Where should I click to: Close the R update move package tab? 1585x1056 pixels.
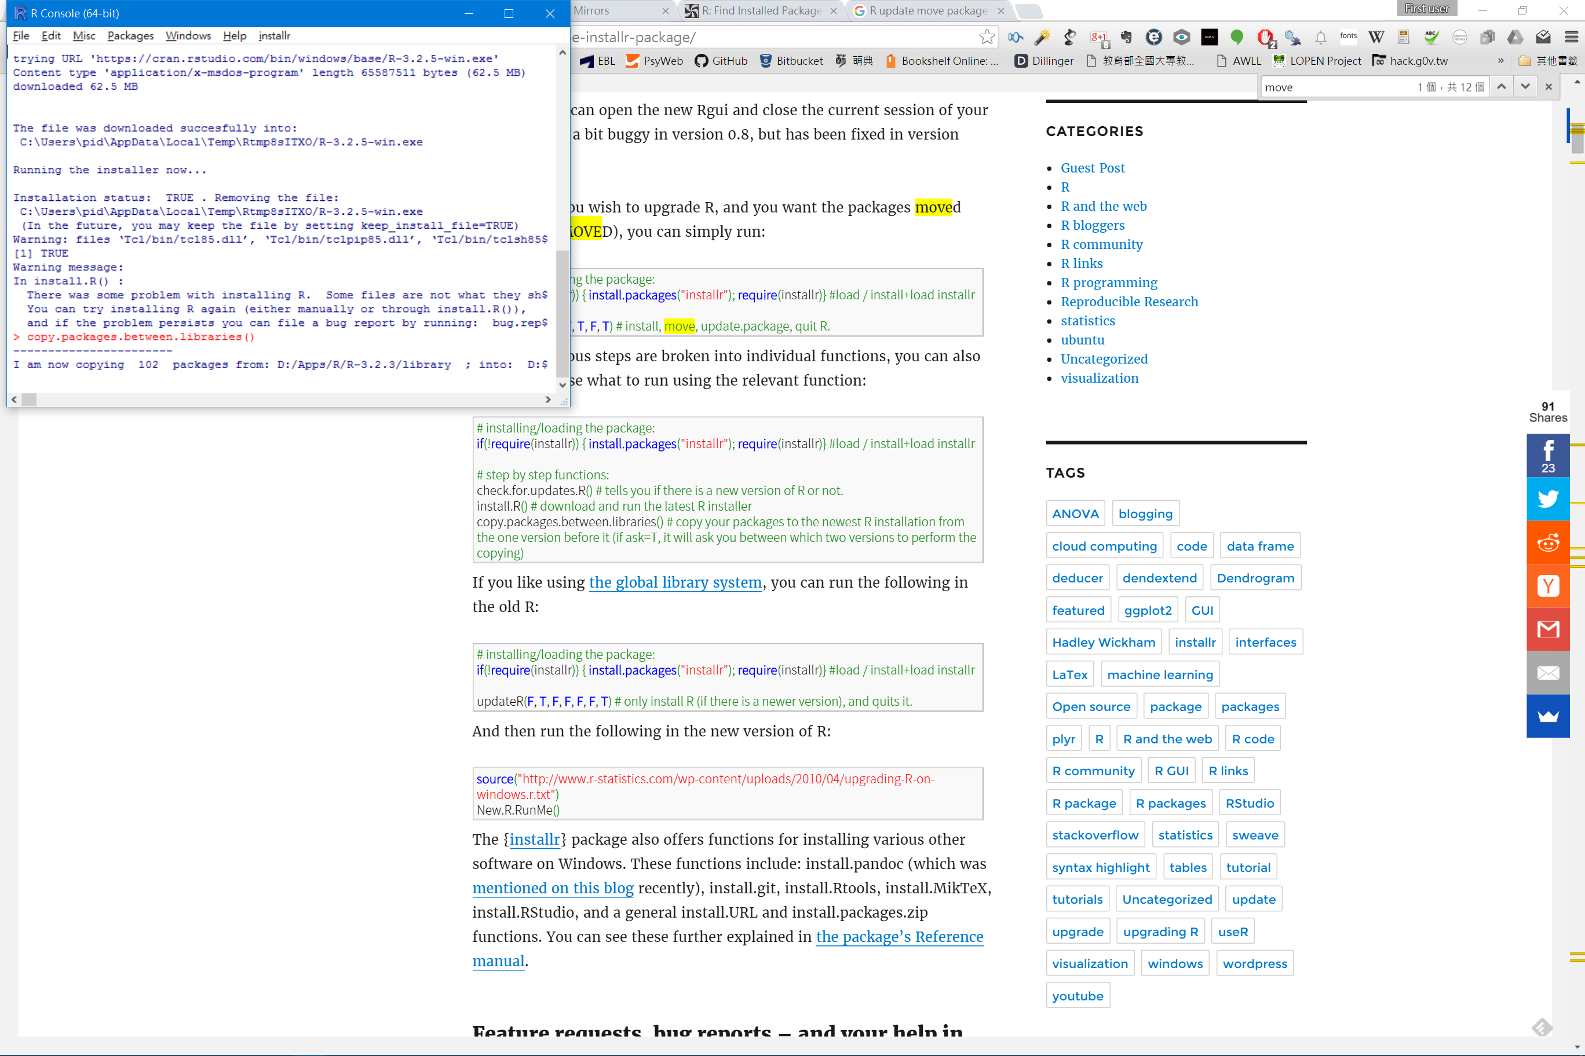pyautogui.click(x=1000, y=11)
